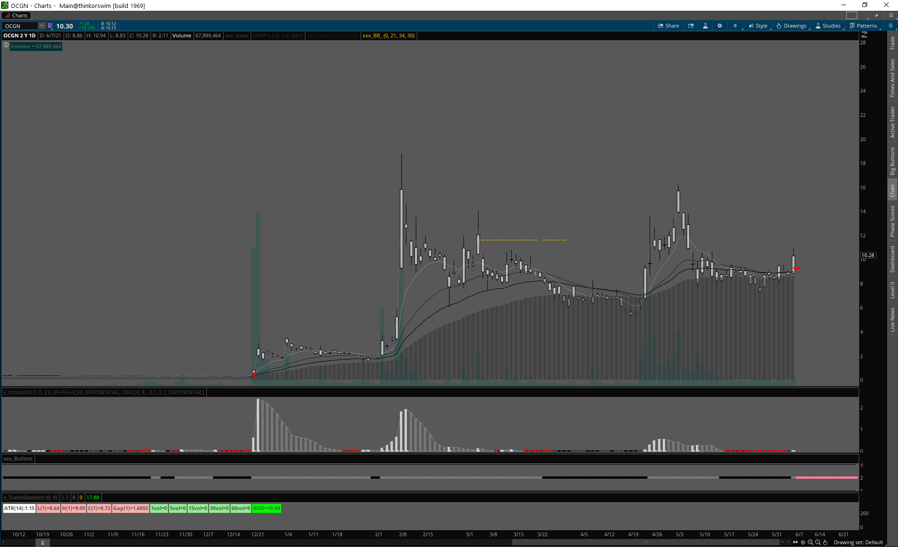Open the Patterns menu
This screenshot has height=547, width=898.
(x=863, y=26)
